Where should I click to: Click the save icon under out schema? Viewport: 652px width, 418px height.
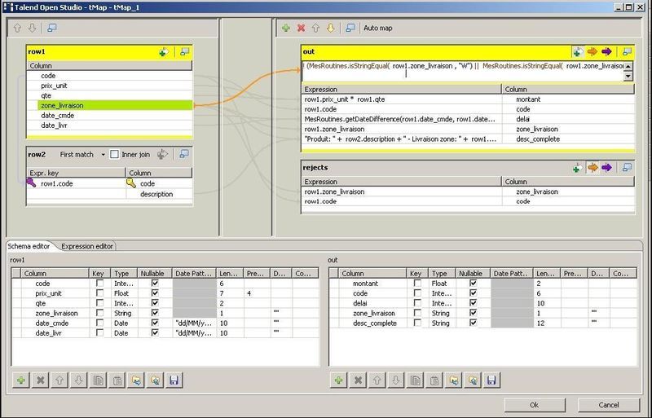(492, 380)
